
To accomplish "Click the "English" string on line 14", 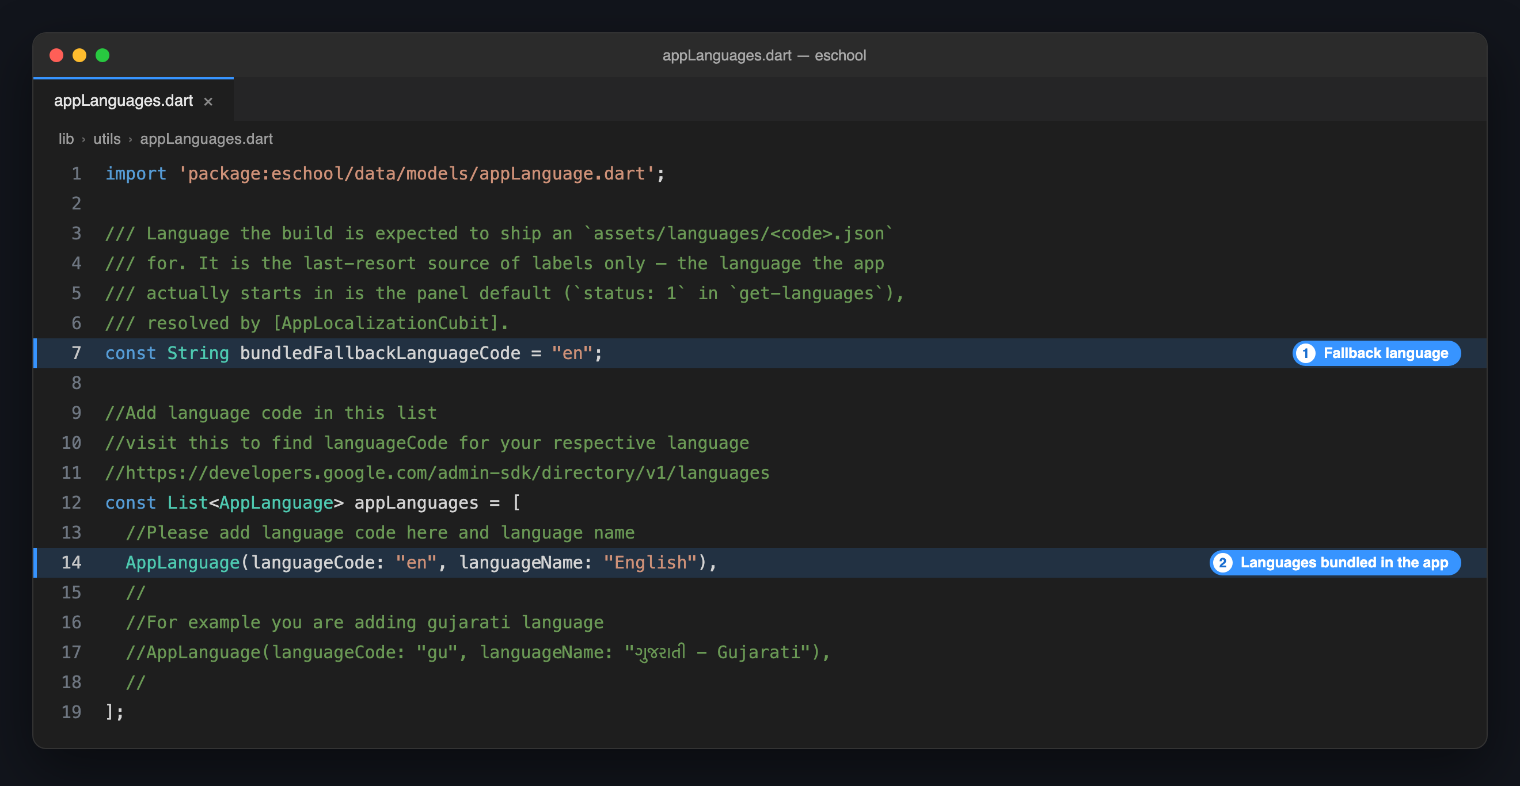I will (650, 563).
